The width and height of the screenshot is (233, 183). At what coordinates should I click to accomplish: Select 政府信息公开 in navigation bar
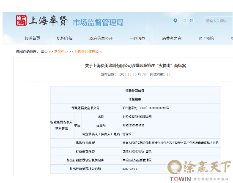point(101,38)
